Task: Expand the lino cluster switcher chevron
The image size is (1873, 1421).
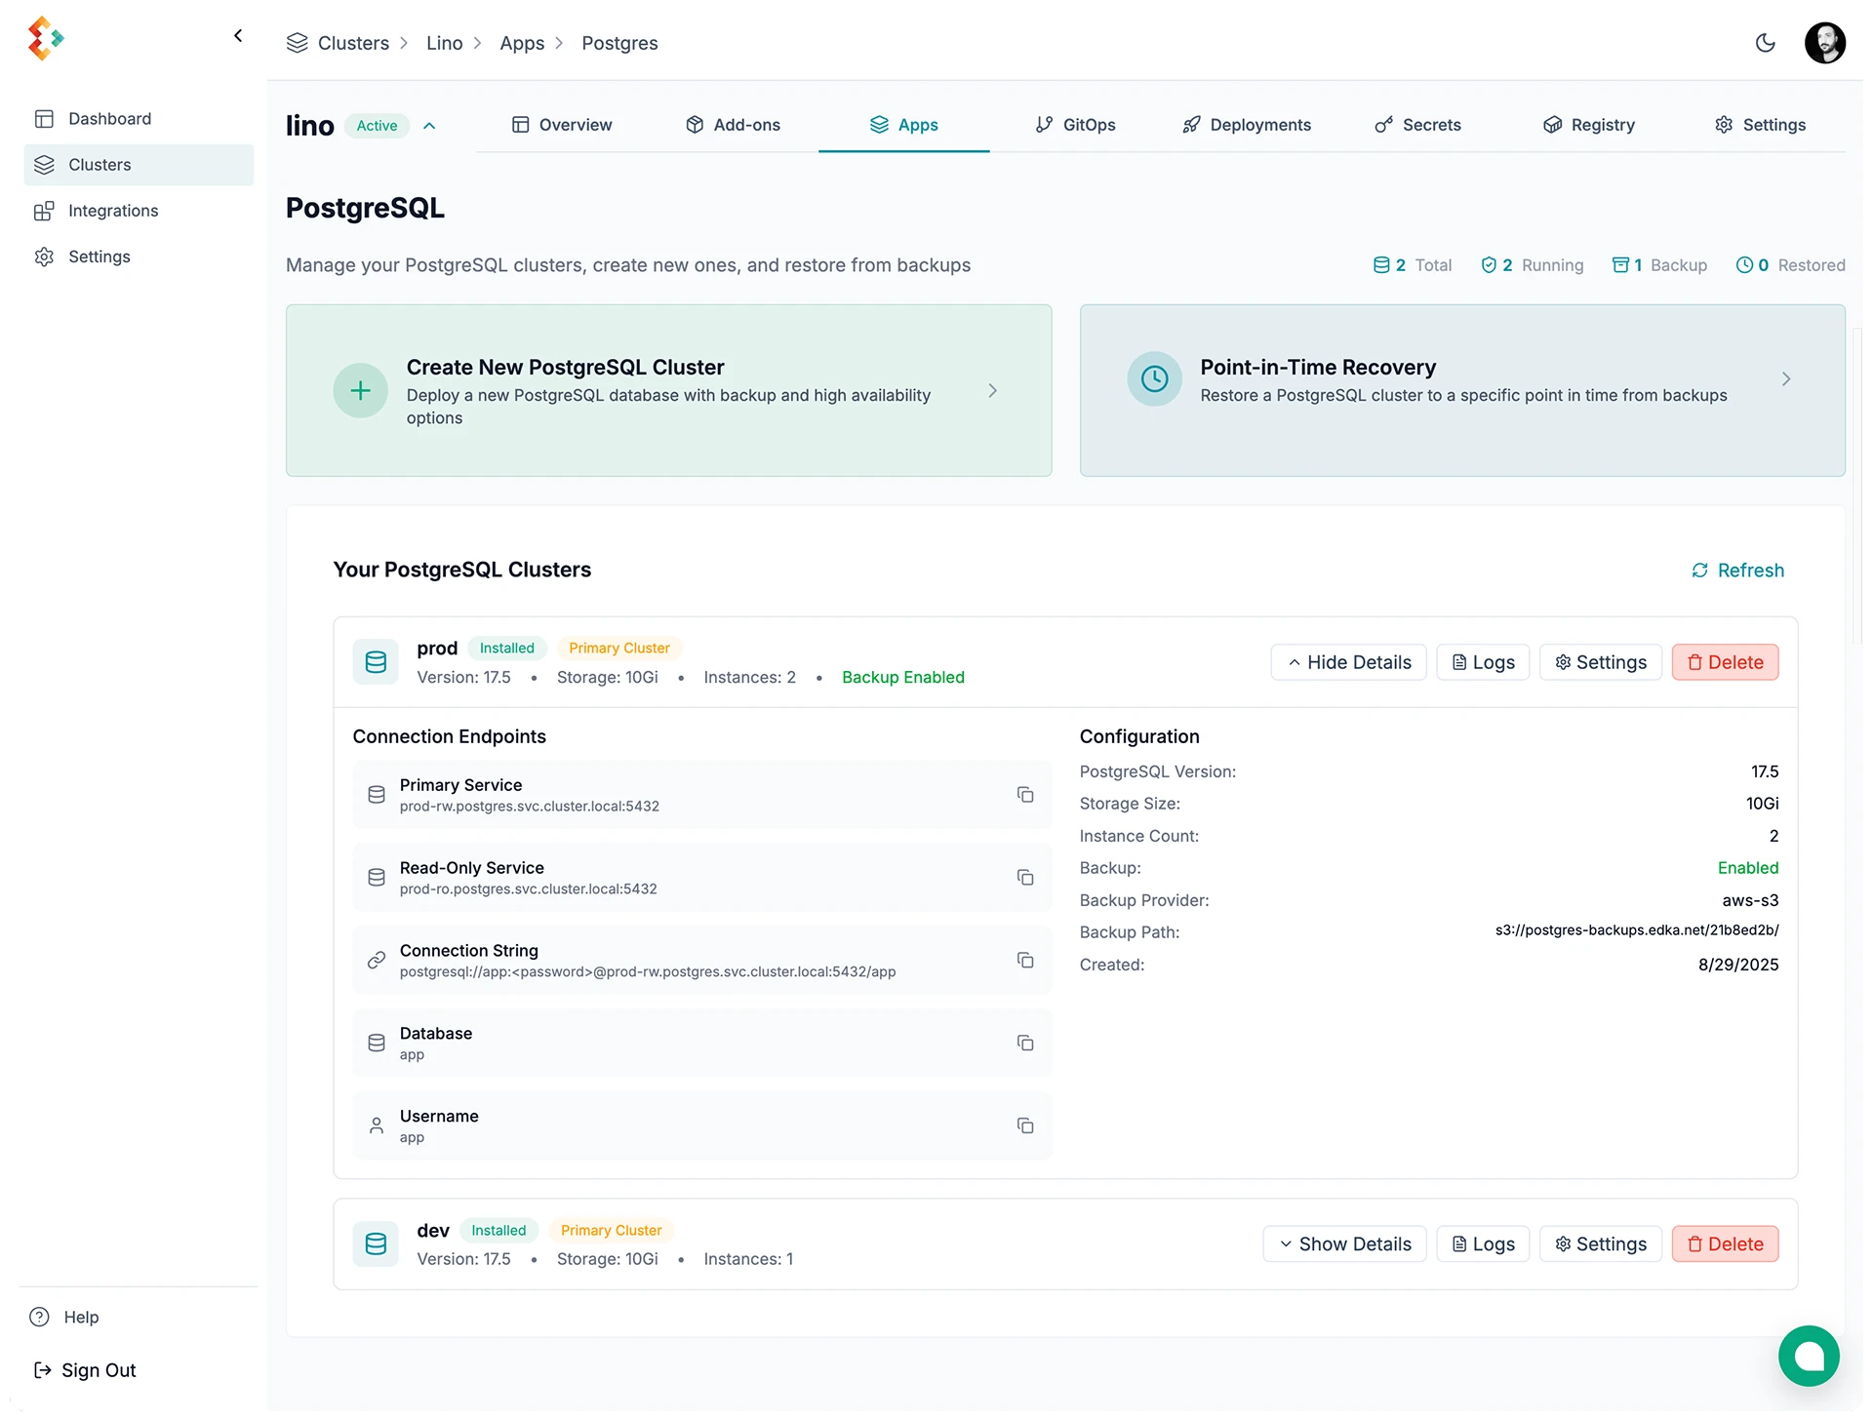Action: tap(429, 126)
